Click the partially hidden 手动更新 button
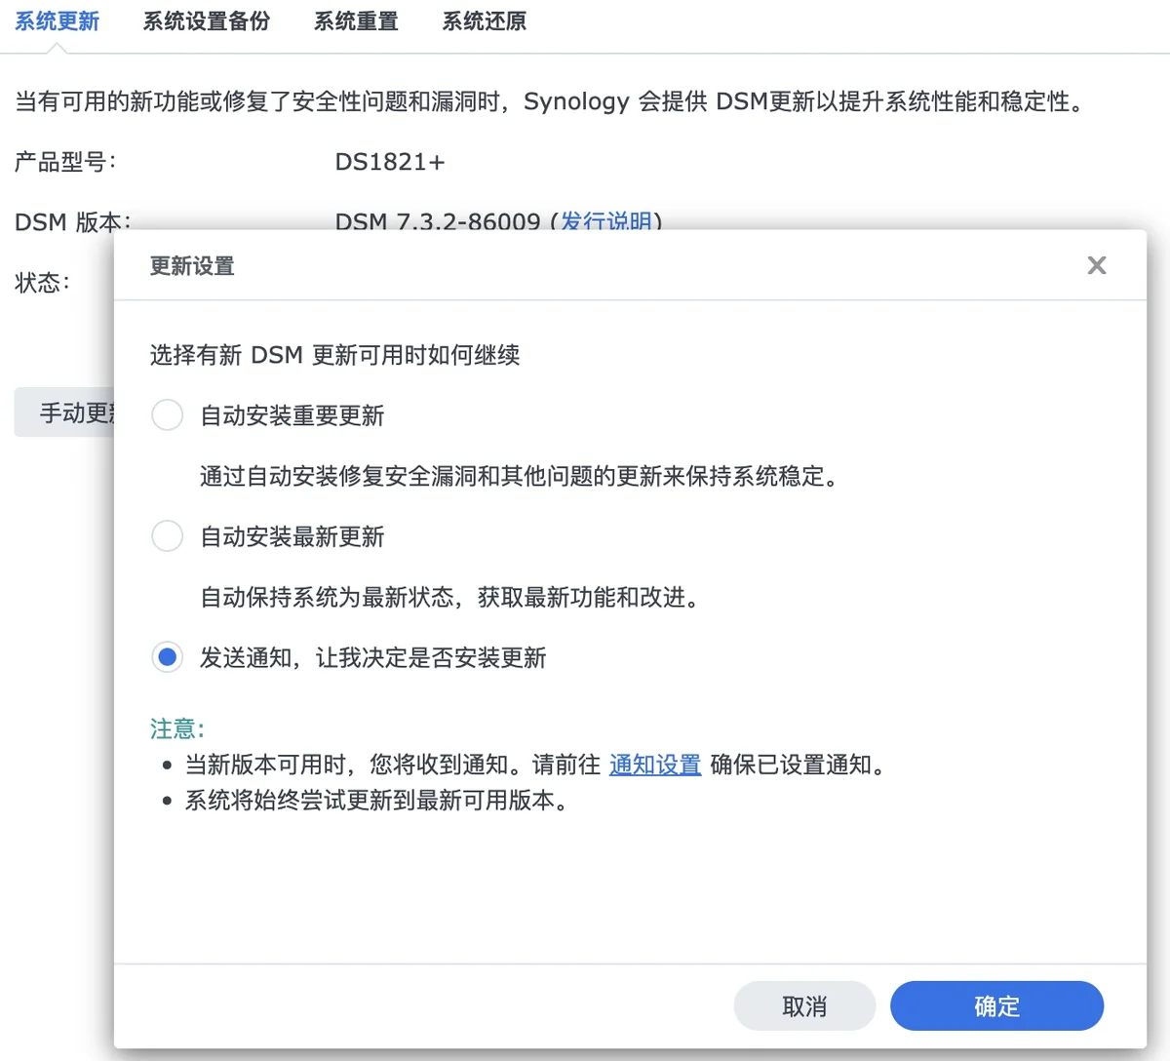Image resolution: width=1170 pixels, height=1061 pixels. (x=64, y=413)
